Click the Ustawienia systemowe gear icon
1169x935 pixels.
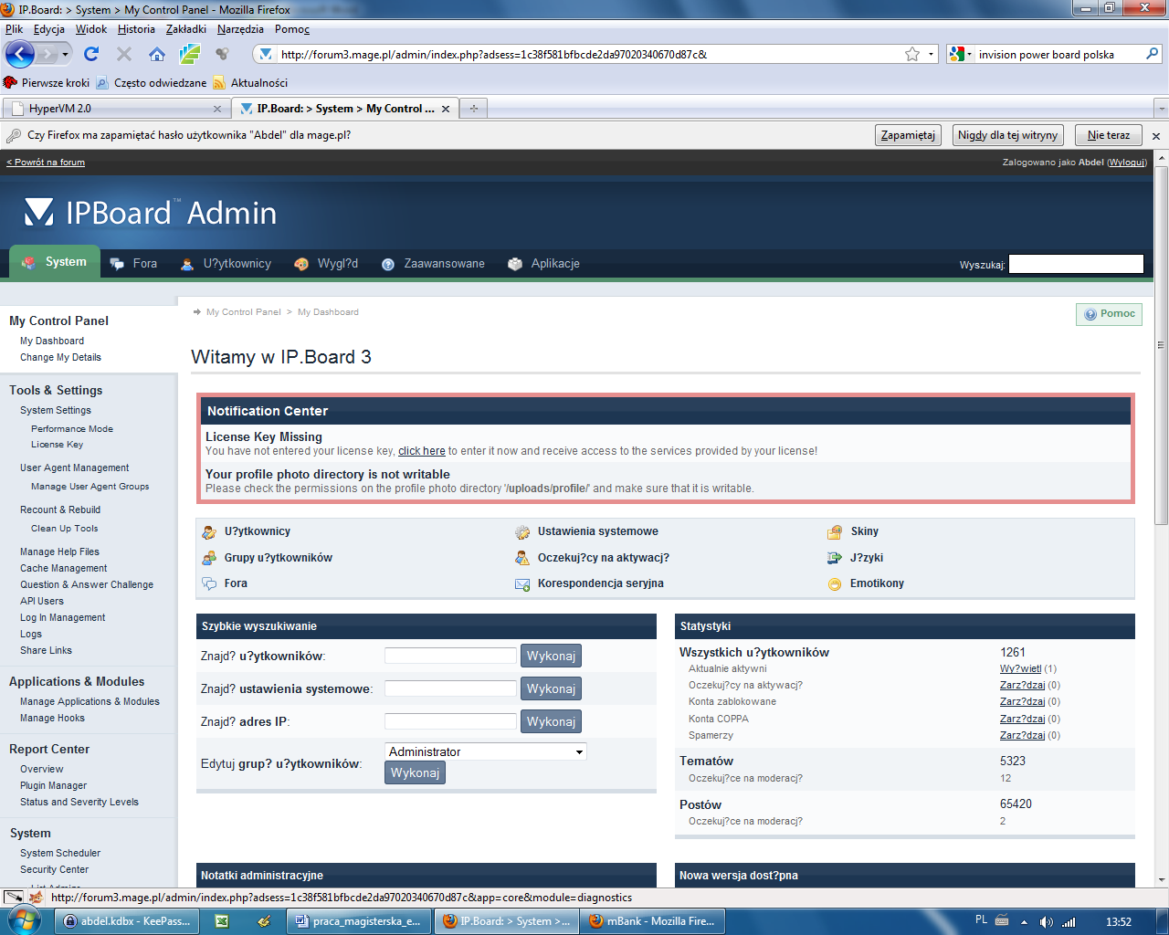click(x=522, y=532)
